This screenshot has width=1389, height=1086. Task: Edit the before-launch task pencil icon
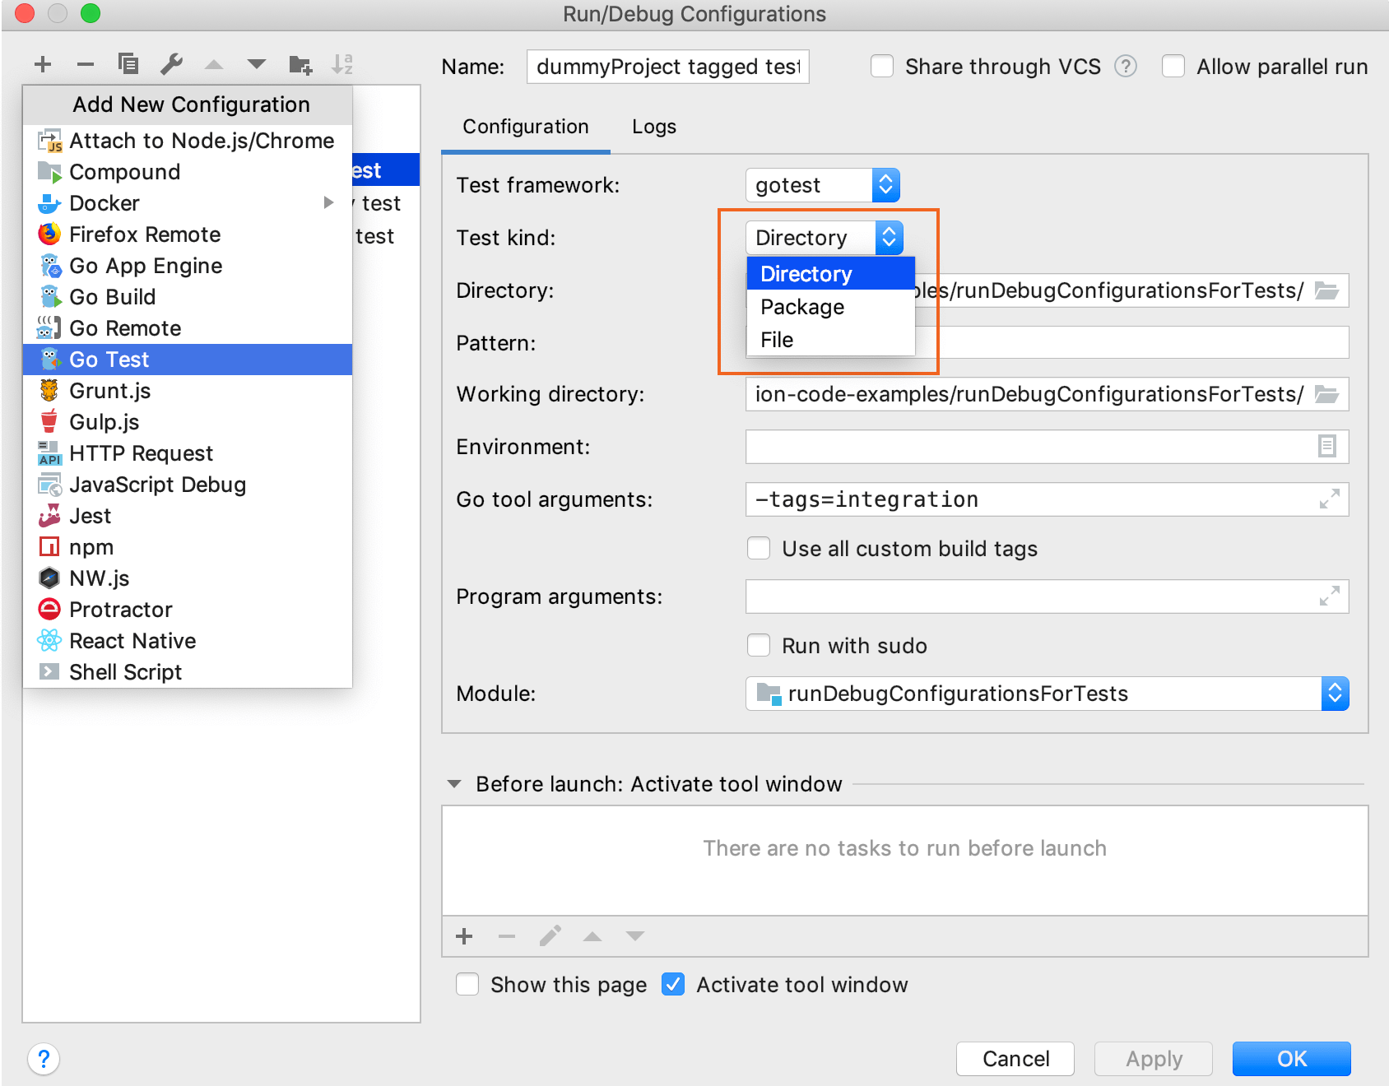550,936
